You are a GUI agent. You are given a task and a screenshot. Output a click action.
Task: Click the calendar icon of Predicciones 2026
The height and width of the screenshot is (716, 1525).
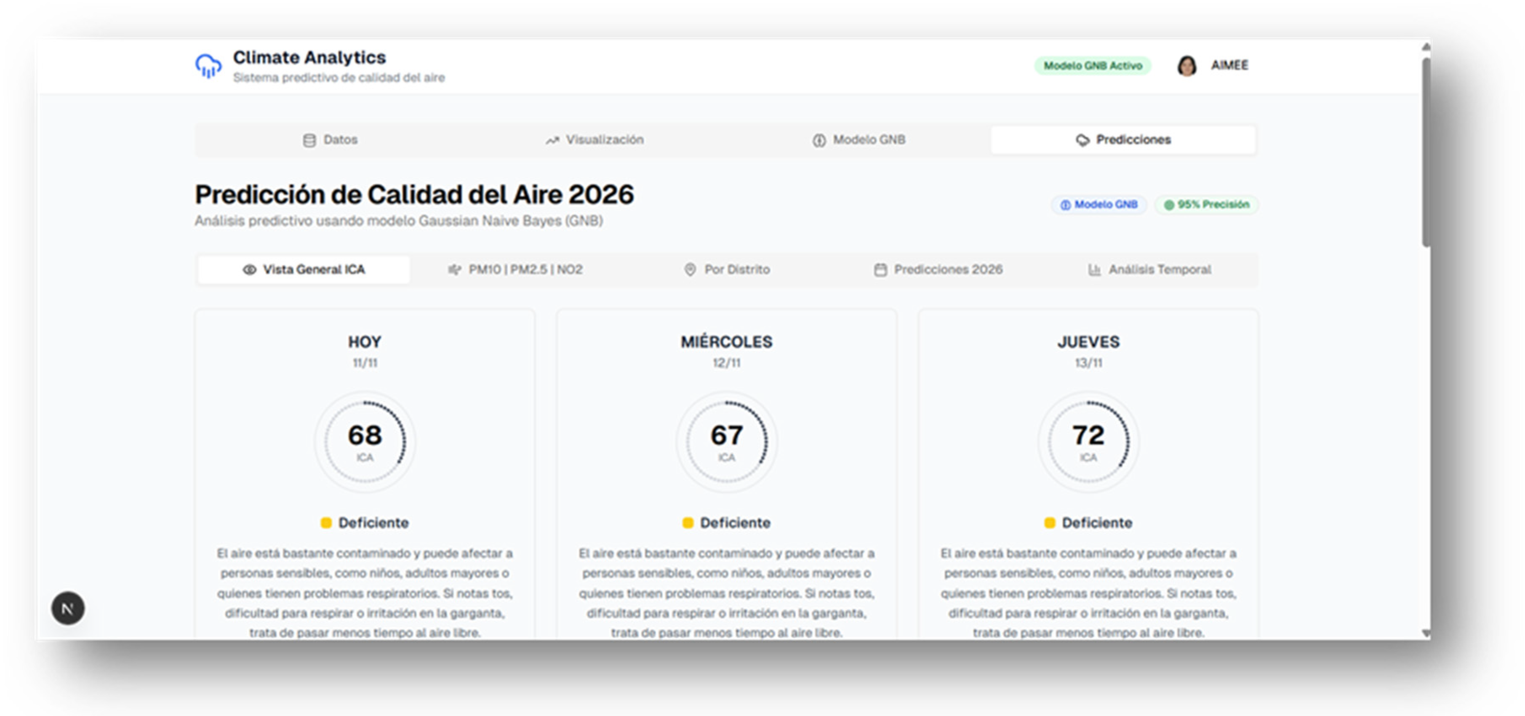880,270
